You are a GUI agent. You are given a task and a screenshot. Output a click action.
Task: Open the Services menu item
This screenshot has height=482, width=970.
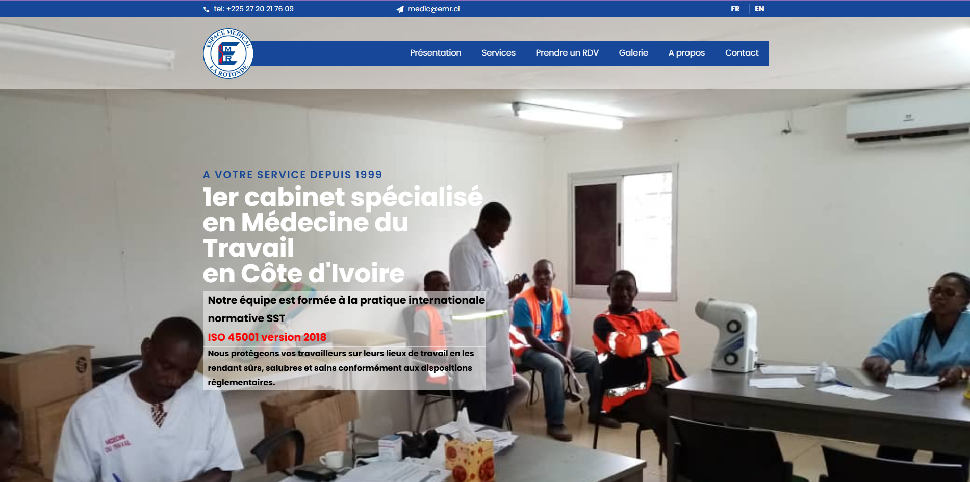pos(498,53)
